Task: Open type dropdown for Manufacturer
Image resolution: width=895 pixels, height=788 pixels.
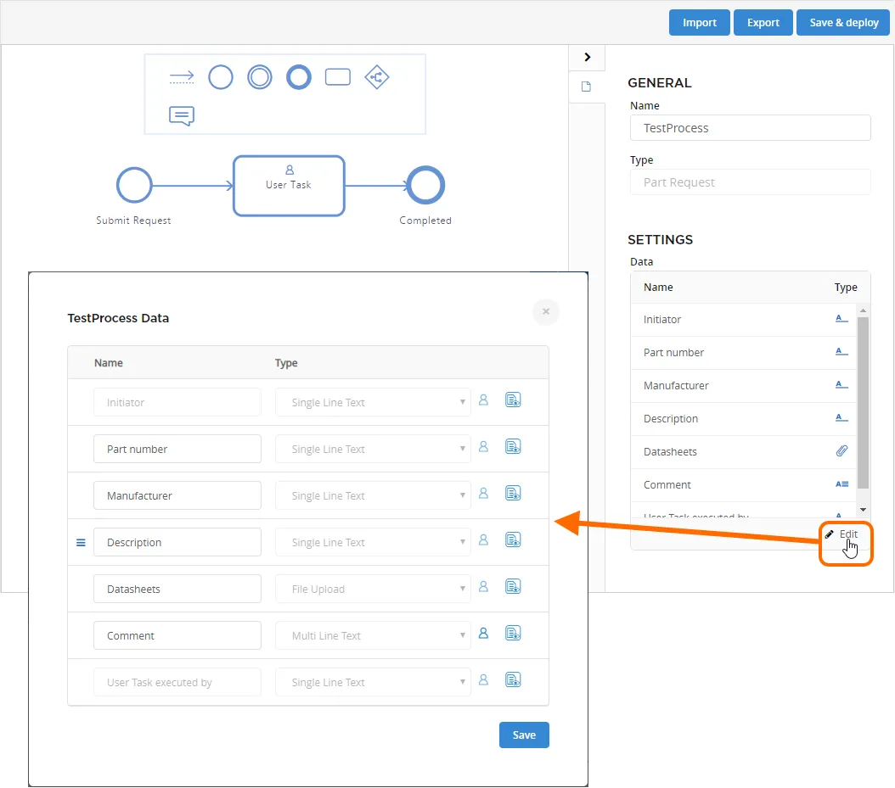Action: [x=373, y=495]
